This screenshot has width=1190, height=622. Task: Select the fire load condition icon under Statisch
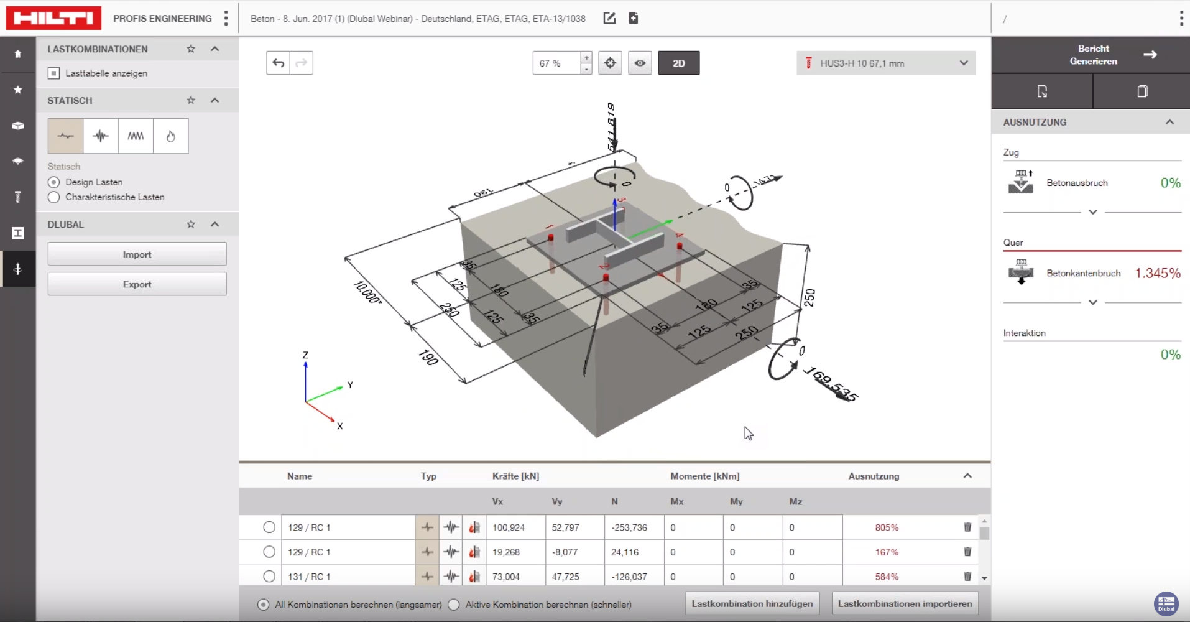(x=171, y=136)
